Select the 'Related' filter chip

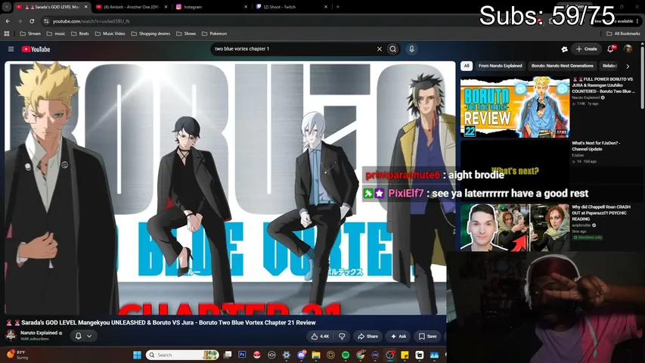point(609,66)
